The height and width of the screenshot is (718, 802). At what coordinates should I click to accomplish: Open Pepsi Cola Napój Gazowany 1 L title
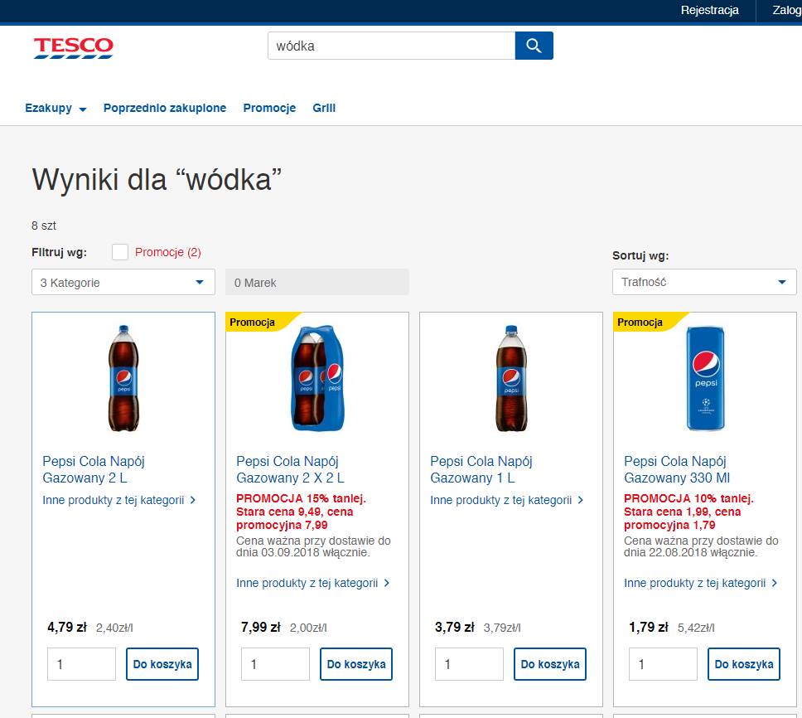(481, 469)
